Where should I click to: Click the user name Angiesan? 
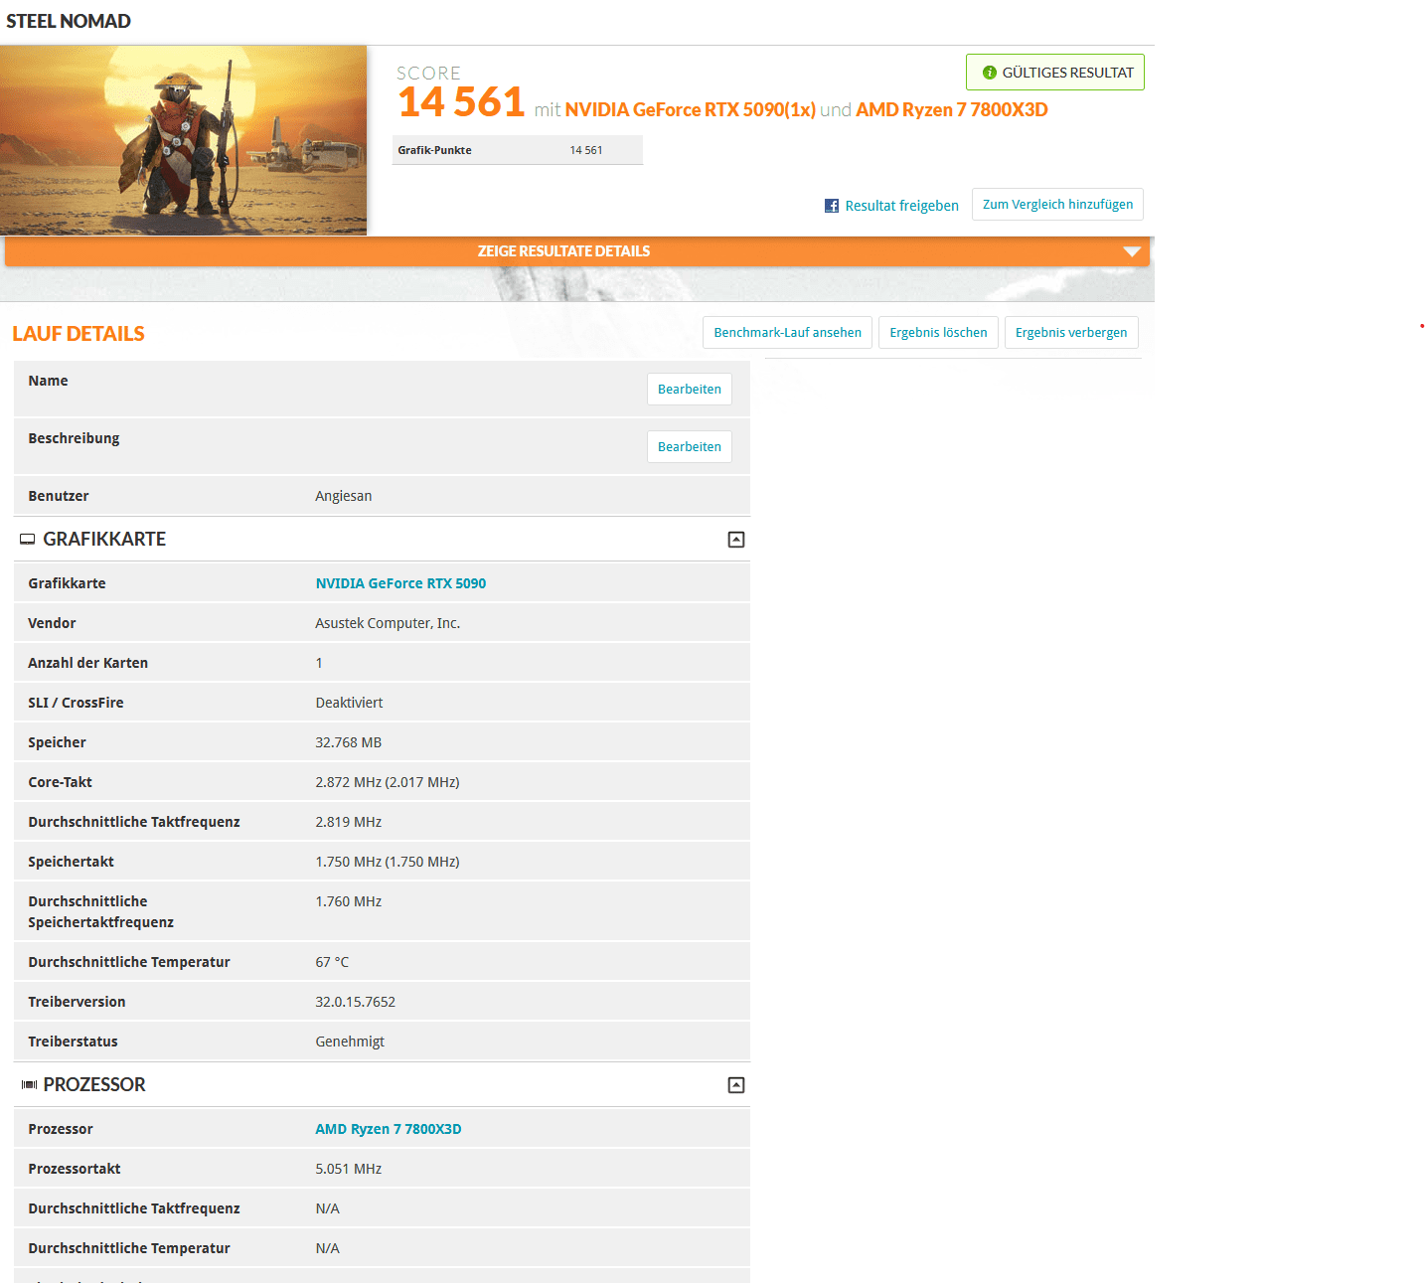(344, 496)
